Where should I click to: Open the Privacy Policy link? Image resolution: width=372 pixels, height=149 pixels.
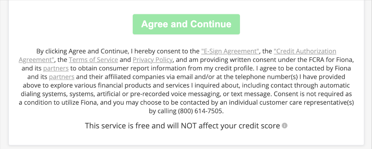pos(153,60)
